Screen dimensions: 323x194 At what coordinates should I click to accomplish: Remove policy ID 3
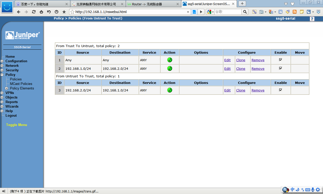258,90
